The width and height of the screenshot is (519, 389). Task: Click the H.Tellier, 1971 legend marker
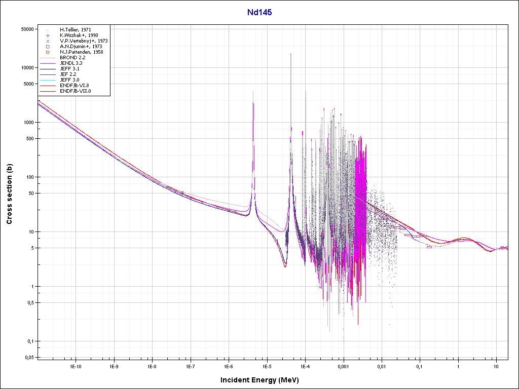(47, 30)
